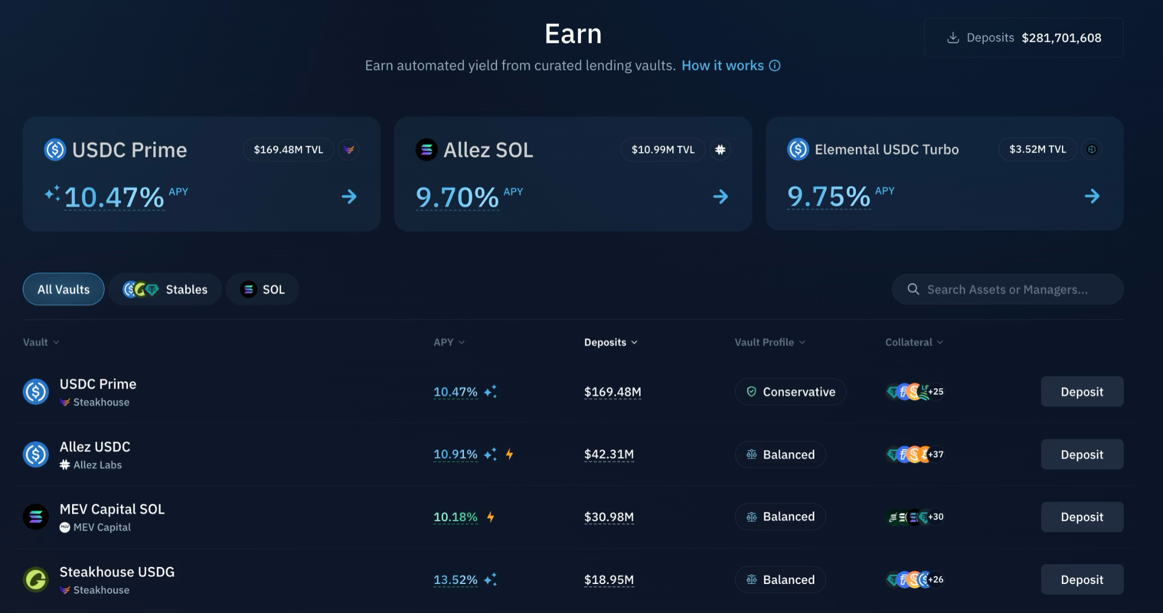
Task: Expand the Collateral column filter
Action: tap(914, 342)
